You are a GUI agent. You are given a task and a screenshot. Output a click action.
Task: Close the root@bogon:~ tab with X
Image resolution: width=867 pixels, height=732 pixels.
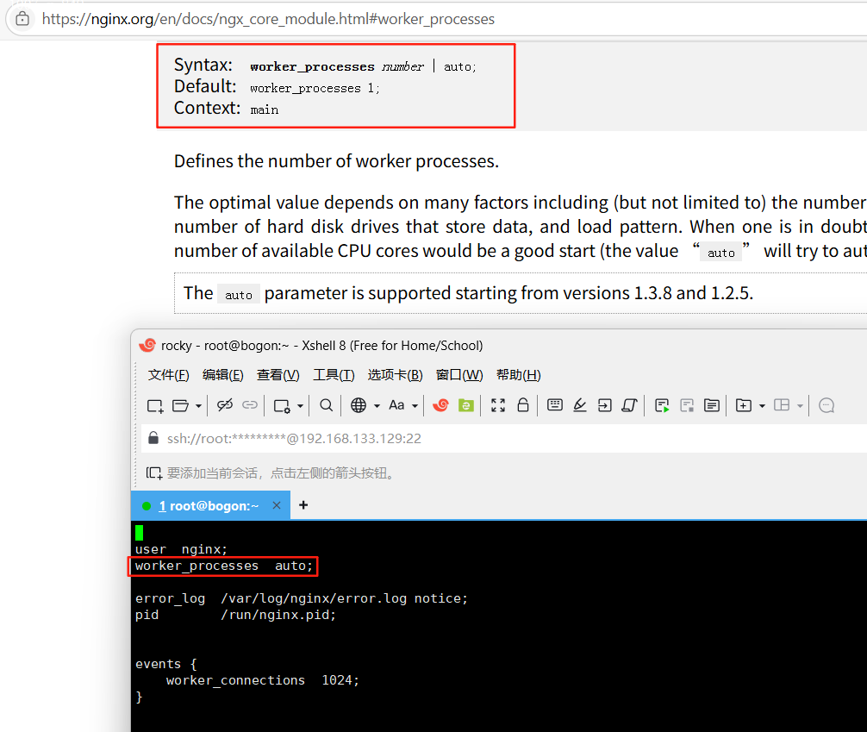click(277, 505)
